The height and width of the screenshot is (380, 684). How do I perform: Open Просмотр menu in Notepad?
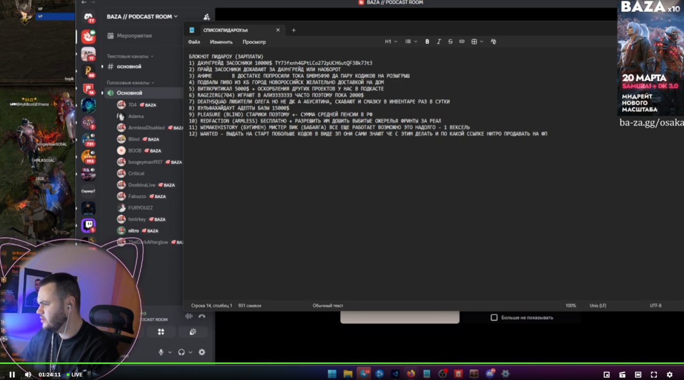point(254,42)
